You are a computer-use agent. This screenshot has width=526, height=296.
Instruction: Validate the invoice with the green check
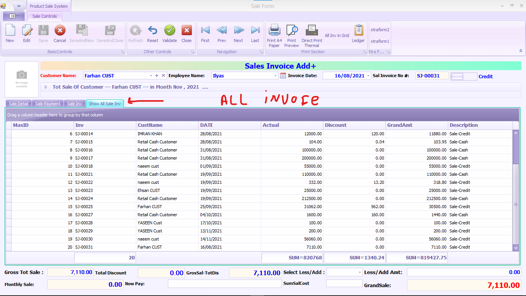click(x=169, y=34)
